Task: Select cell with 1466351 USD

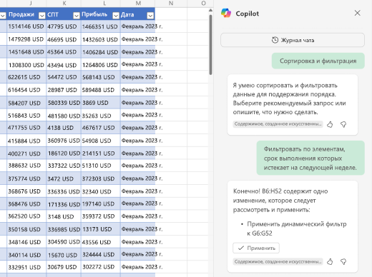Action: pyautogui.click(x=101, y=26)
